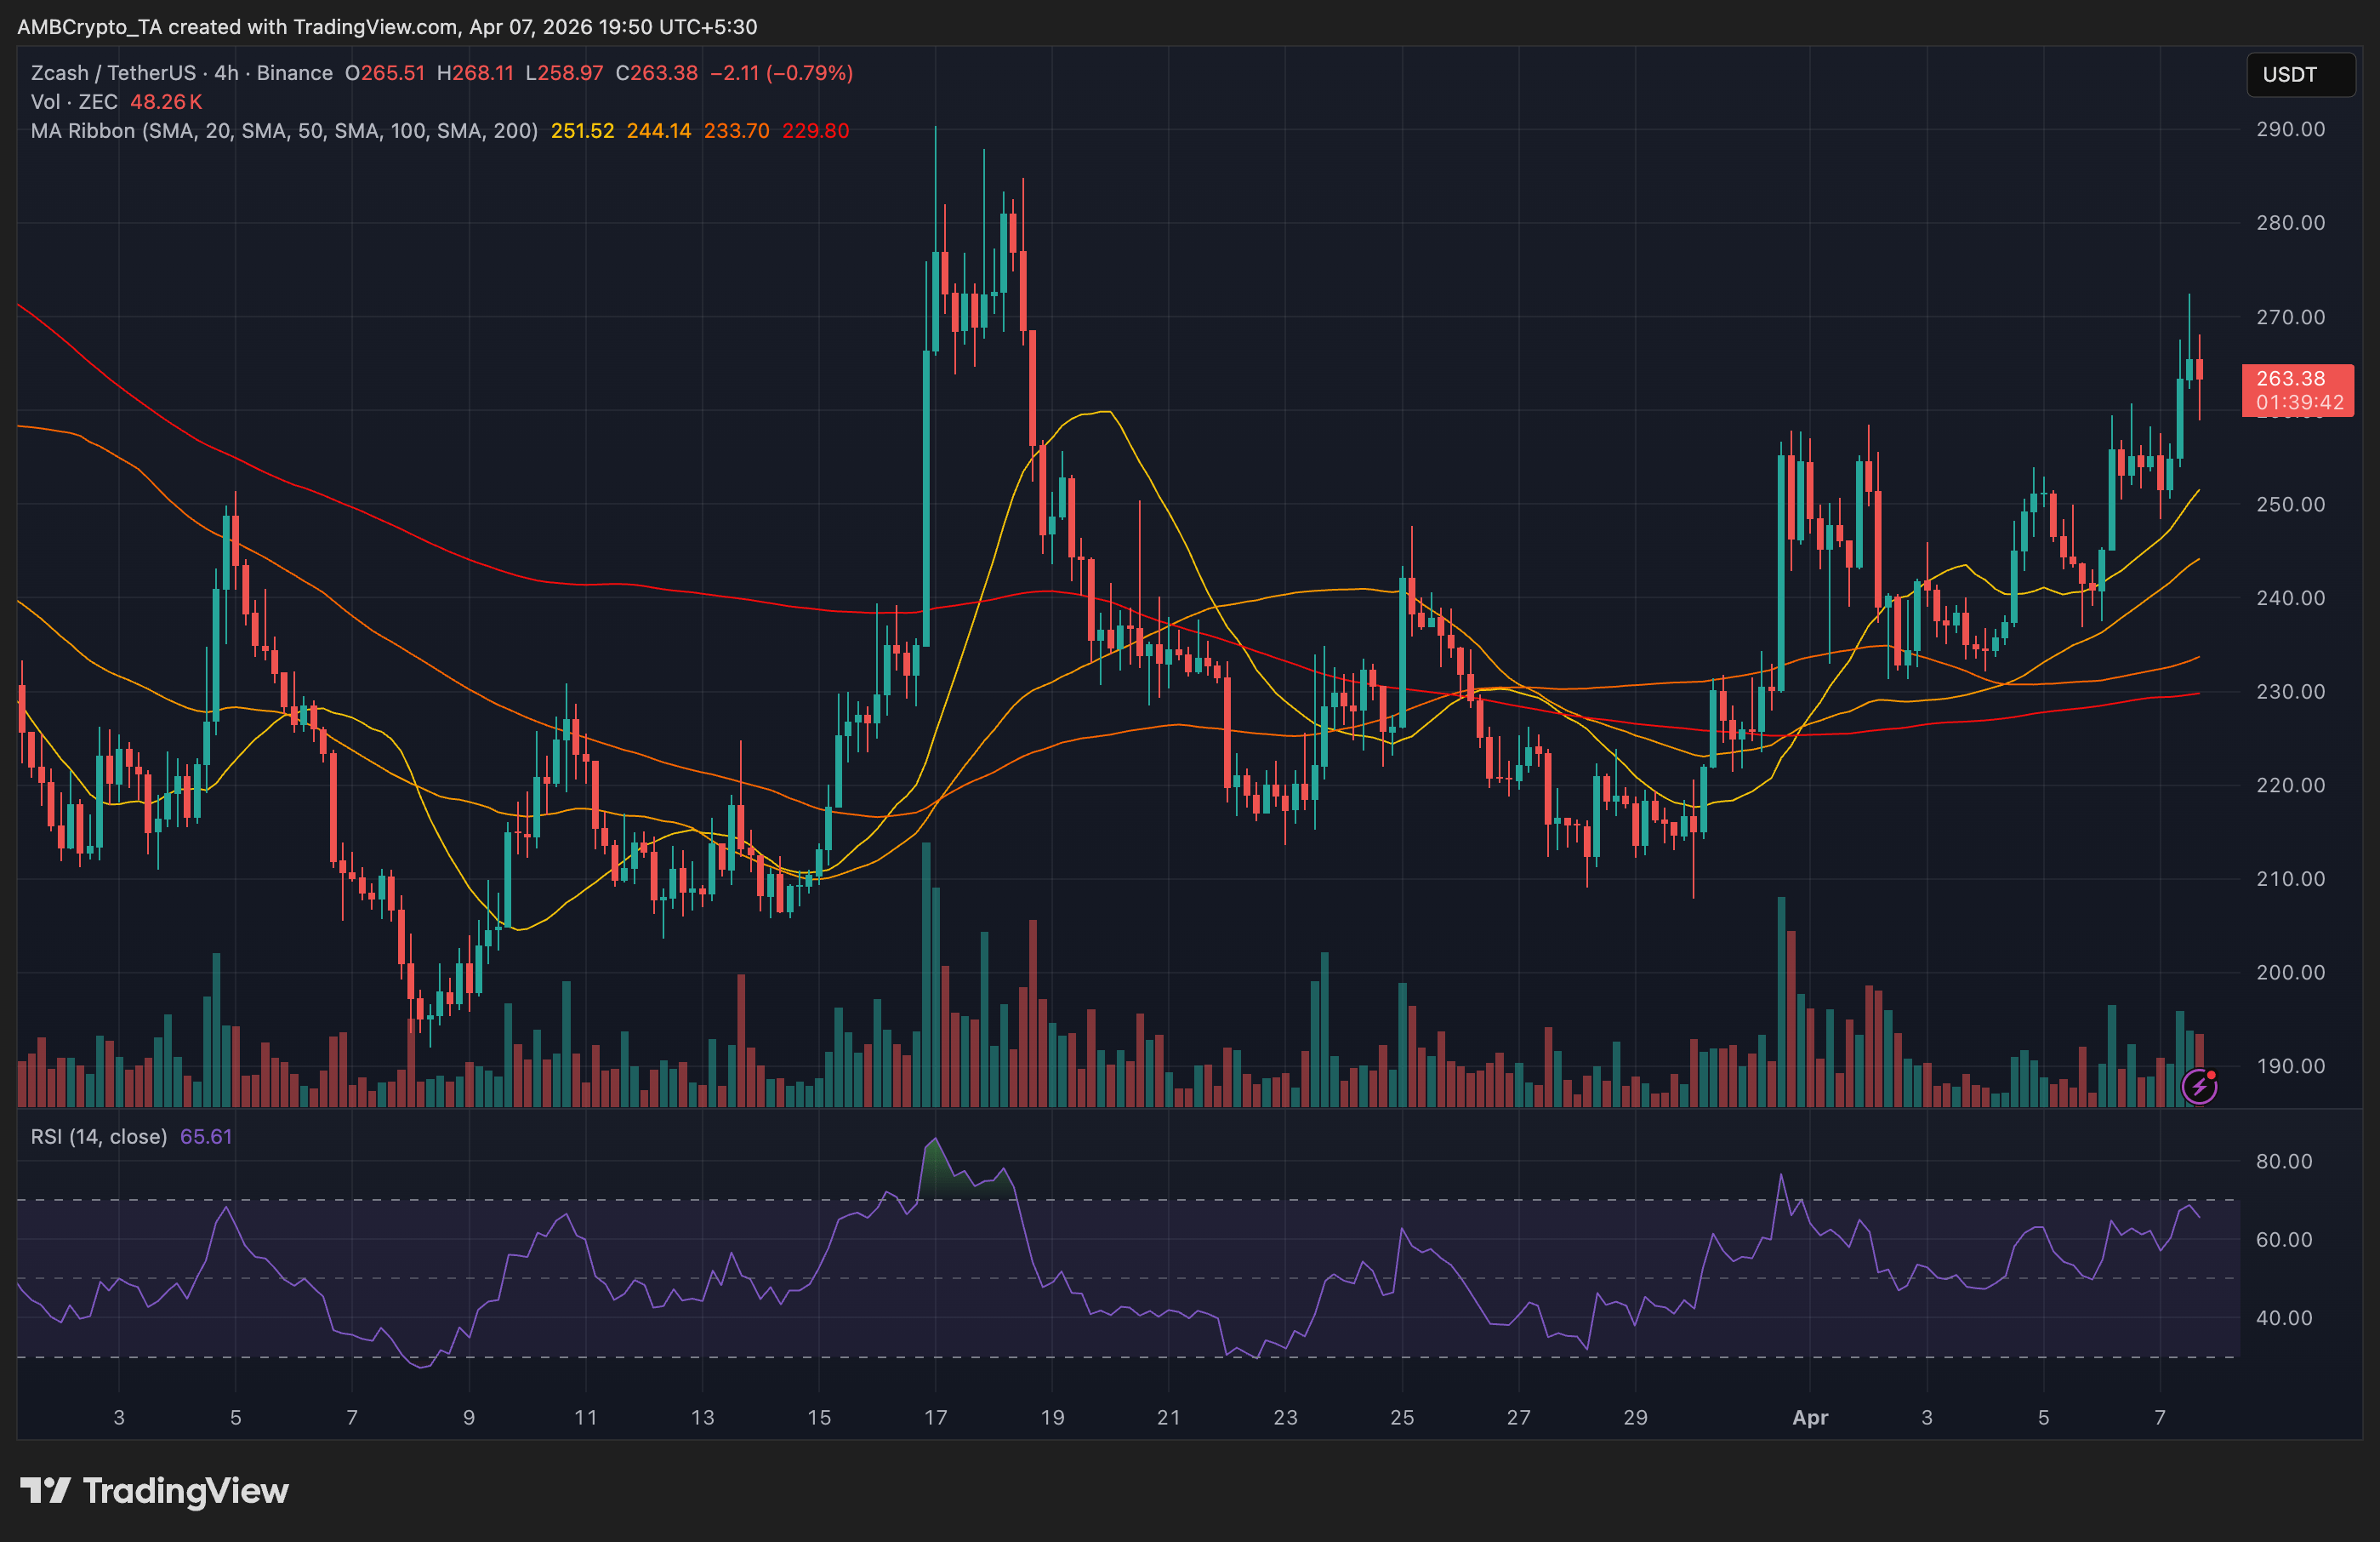Click the 80.00 RSI scale label
The width and height of the screenshot is (2380, 1542).
[2283, 1162]
